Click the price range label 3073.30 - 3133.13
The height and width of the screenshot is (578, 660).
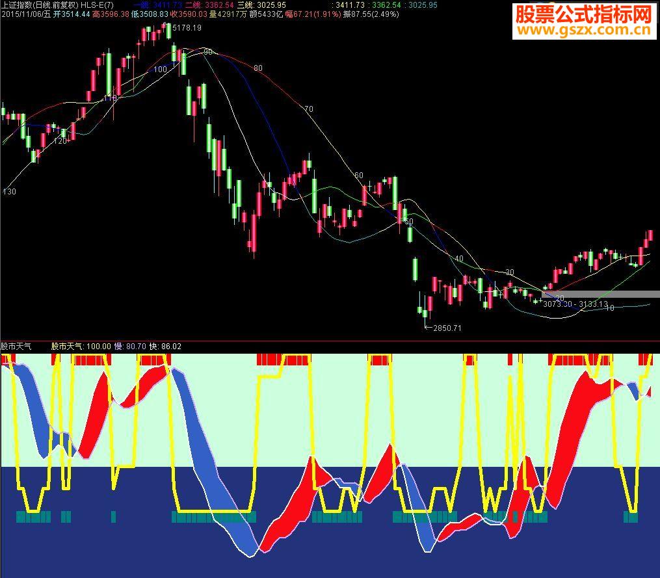click(575, 304)
